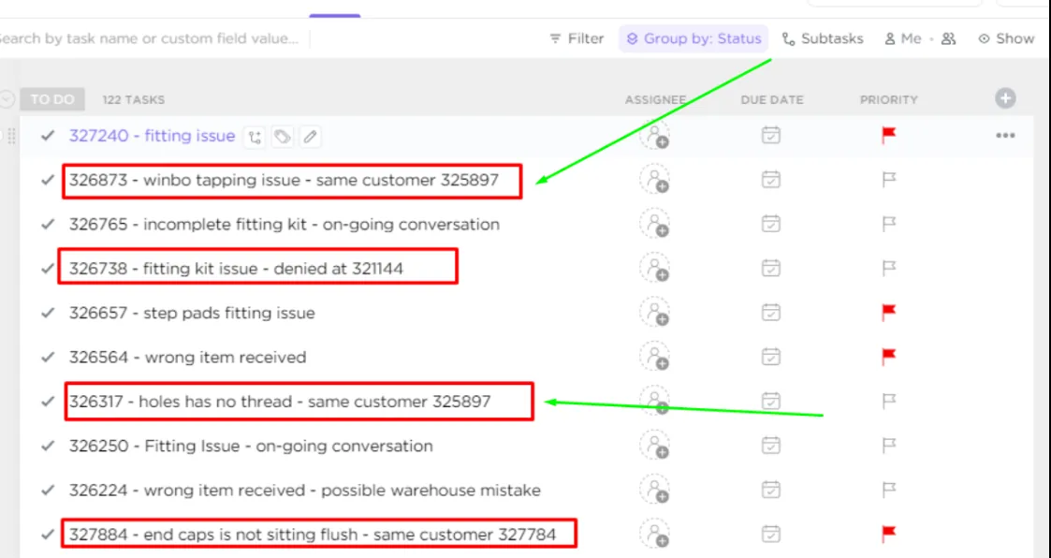Open task 326564 wrong item received
This screenshot has width=1051, height=558.
(x=187, y=357)
